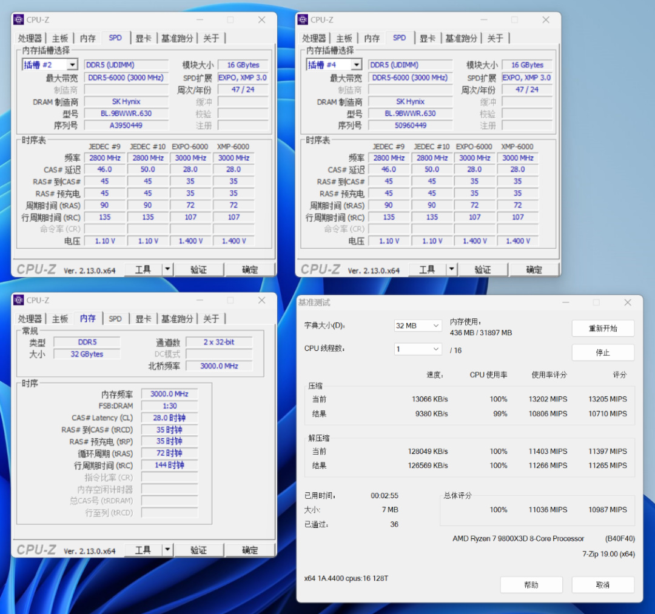Switch to 处理器 tab in memory window
This screenshot has height=614, width=655.
coord(30,319)
